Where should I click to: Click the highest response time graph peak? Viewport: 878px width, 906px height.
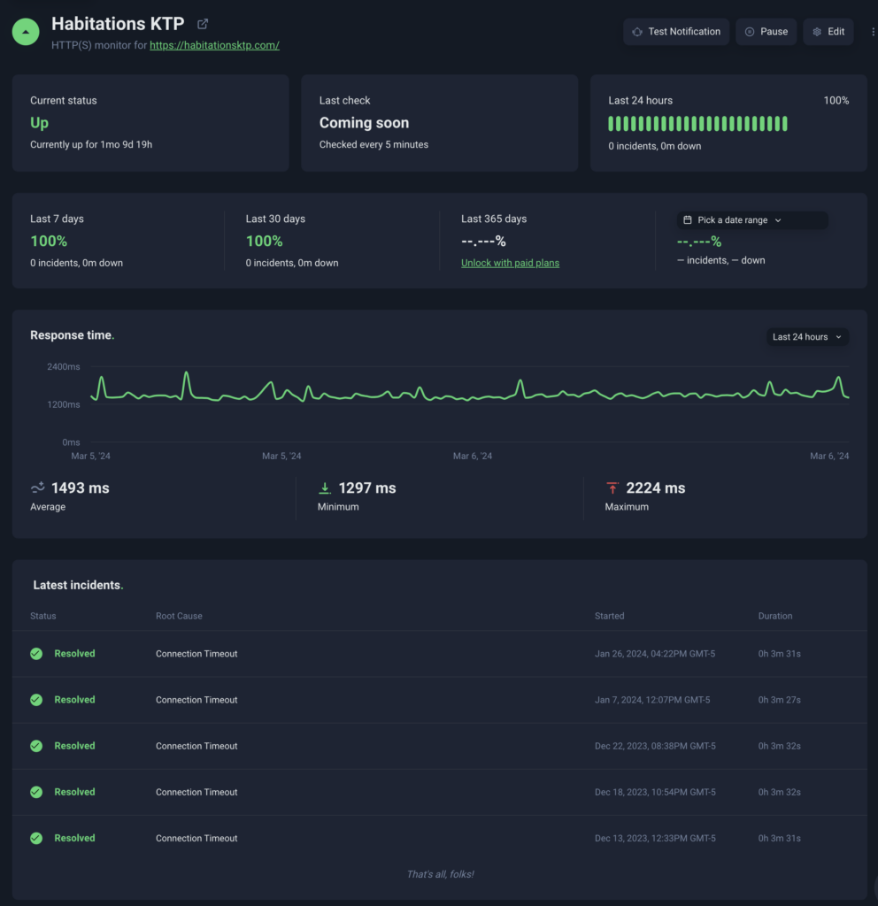186,373
